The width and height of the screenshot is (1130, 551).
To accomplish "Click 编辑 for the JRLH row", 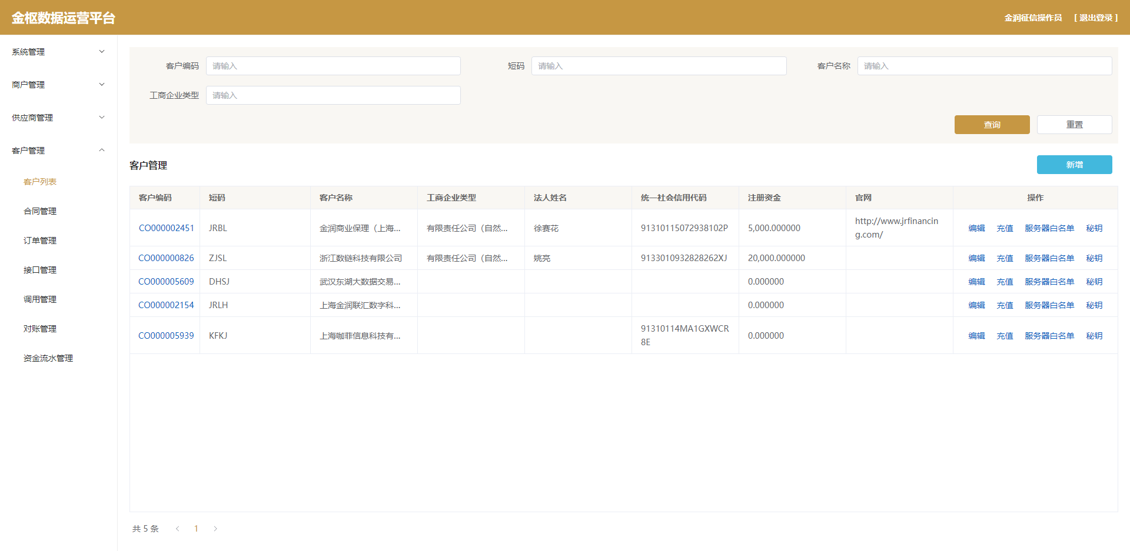I will point(977,305).
